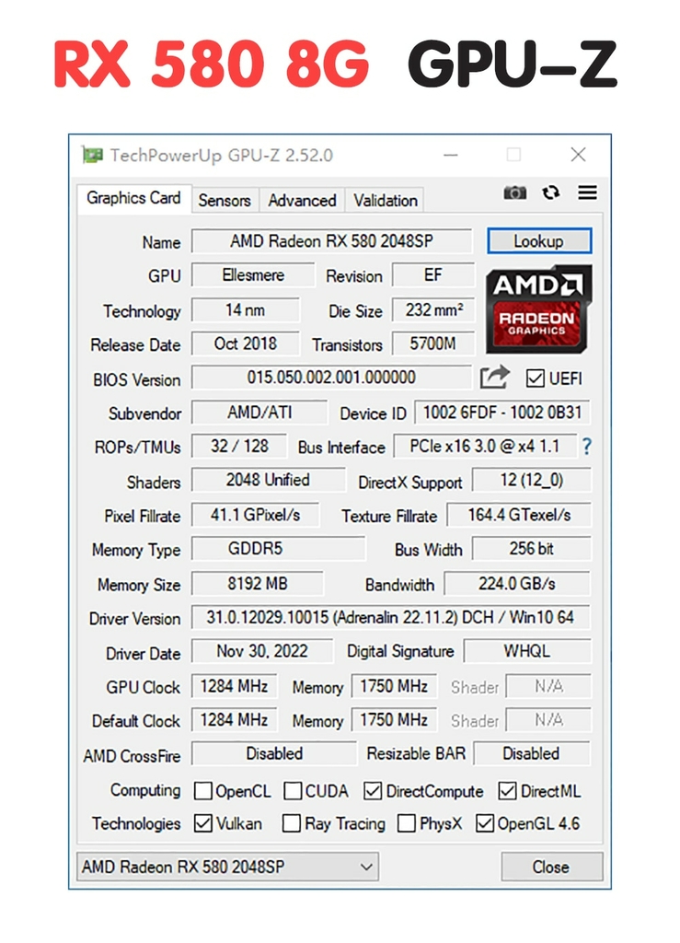Image resolution: width=680 pixels, height=943 pixels.
Task: Click the Driver Date field Nov 30, 2022
Action: tap(262, 651)
